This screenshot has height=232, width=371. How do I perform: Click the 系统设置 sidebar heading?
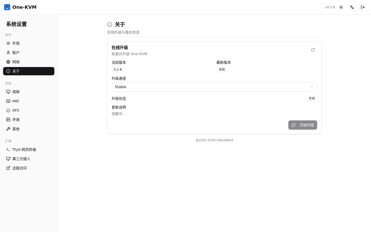point(16,24)
